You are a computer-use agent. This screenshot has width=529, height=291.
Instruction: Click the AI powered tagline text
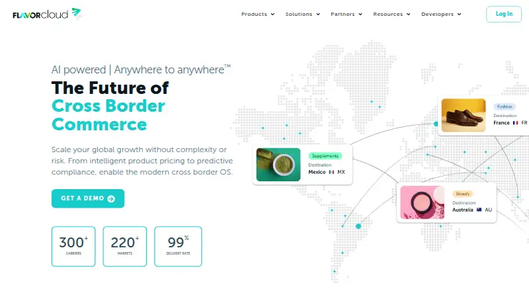point(141,69)
